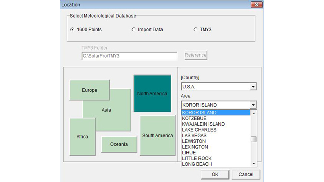Click the TMY3 Folder path field

[129, 56]
